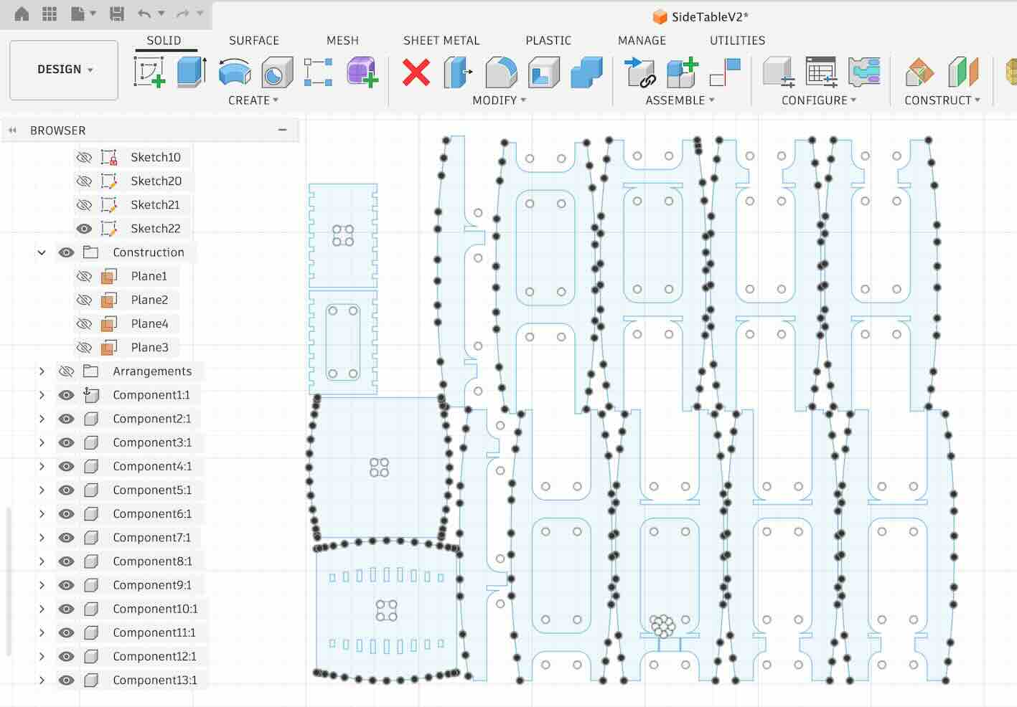This screenshot has width=1017, height=707.
Task: Select Sketch21 in the browser
Action: pos(155,205)
